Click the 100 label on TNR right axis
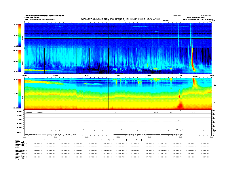 click(x=214, y=85)
